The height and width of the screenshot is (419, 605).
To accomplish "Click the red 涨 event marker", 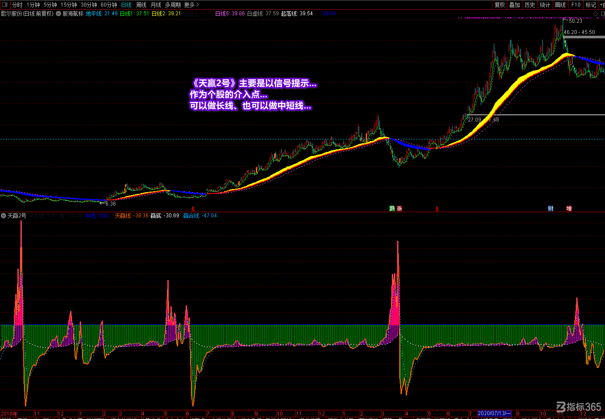I will (x=400, y=209).
